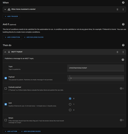Collapse the MQTT 'Publish' action
Viewport: 128px width, 134px height.
(x=5, y=52)
